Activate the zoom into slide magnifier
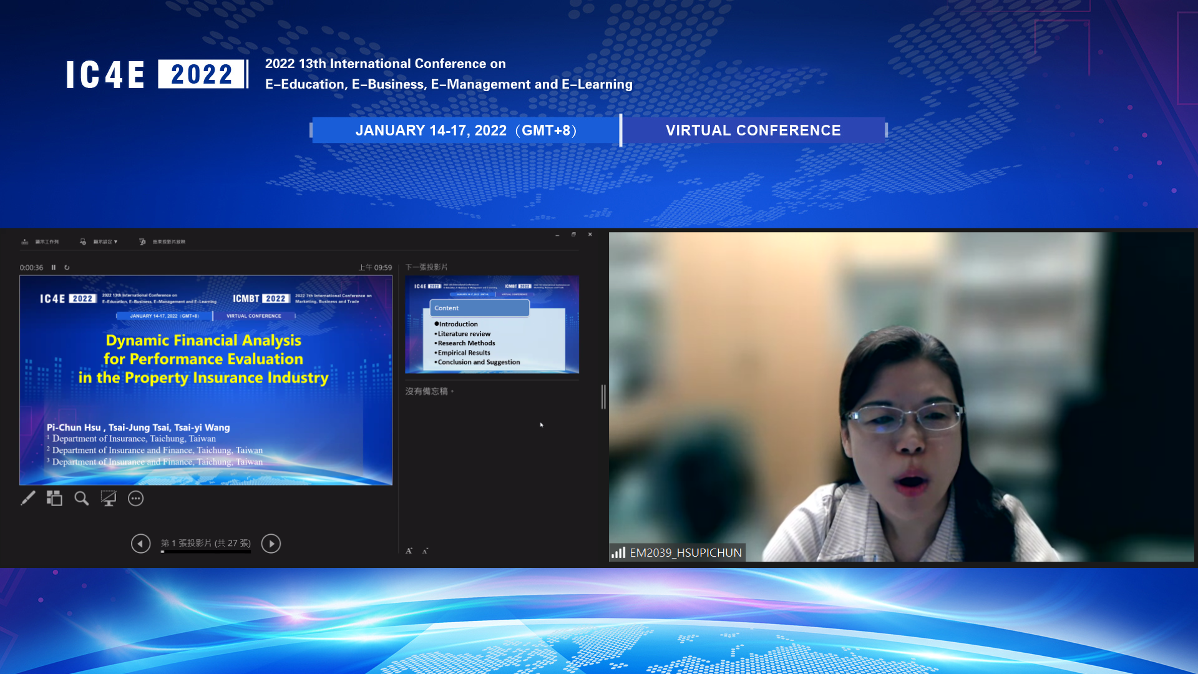This screenshot has height=674, width=1198. point(82,498)
